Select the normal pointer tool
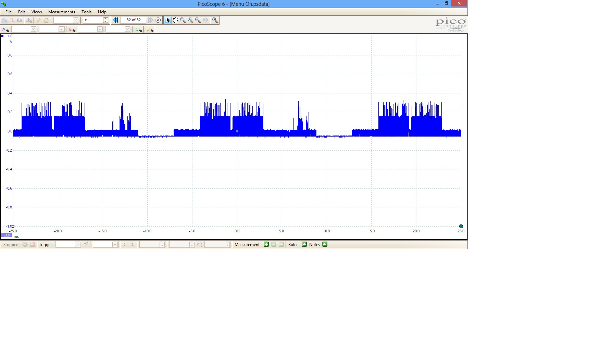 [x=168, y=20]
